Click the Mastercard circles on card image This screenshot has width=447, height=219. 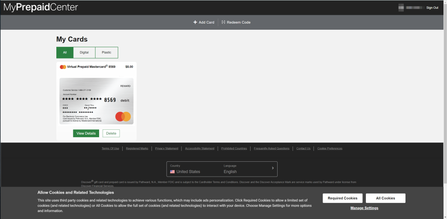click(123, 117)
